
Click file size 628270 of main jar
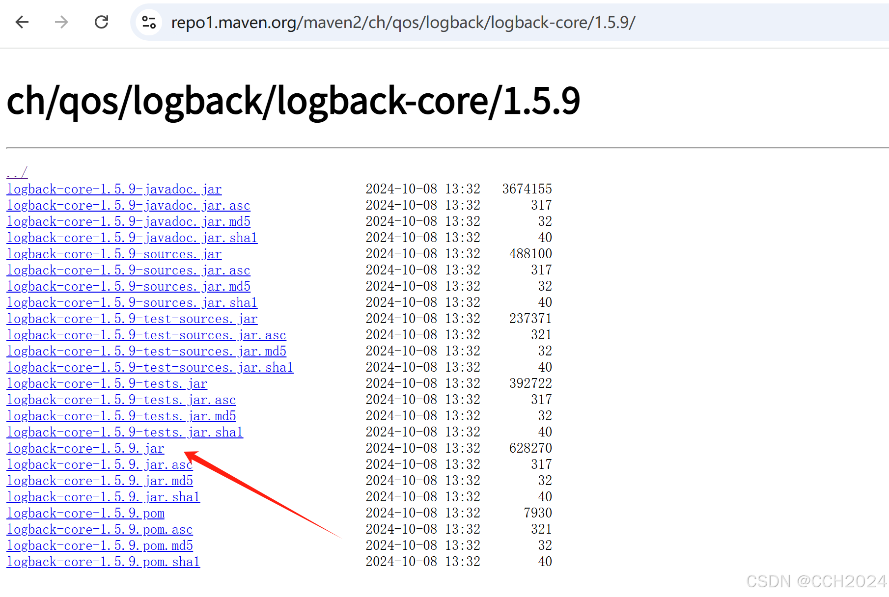click(x=530, y=448)
